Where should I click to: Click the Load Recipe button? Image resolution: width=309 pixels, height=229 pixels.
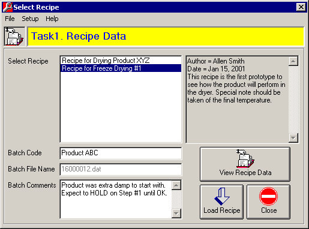tap(221, 202)
